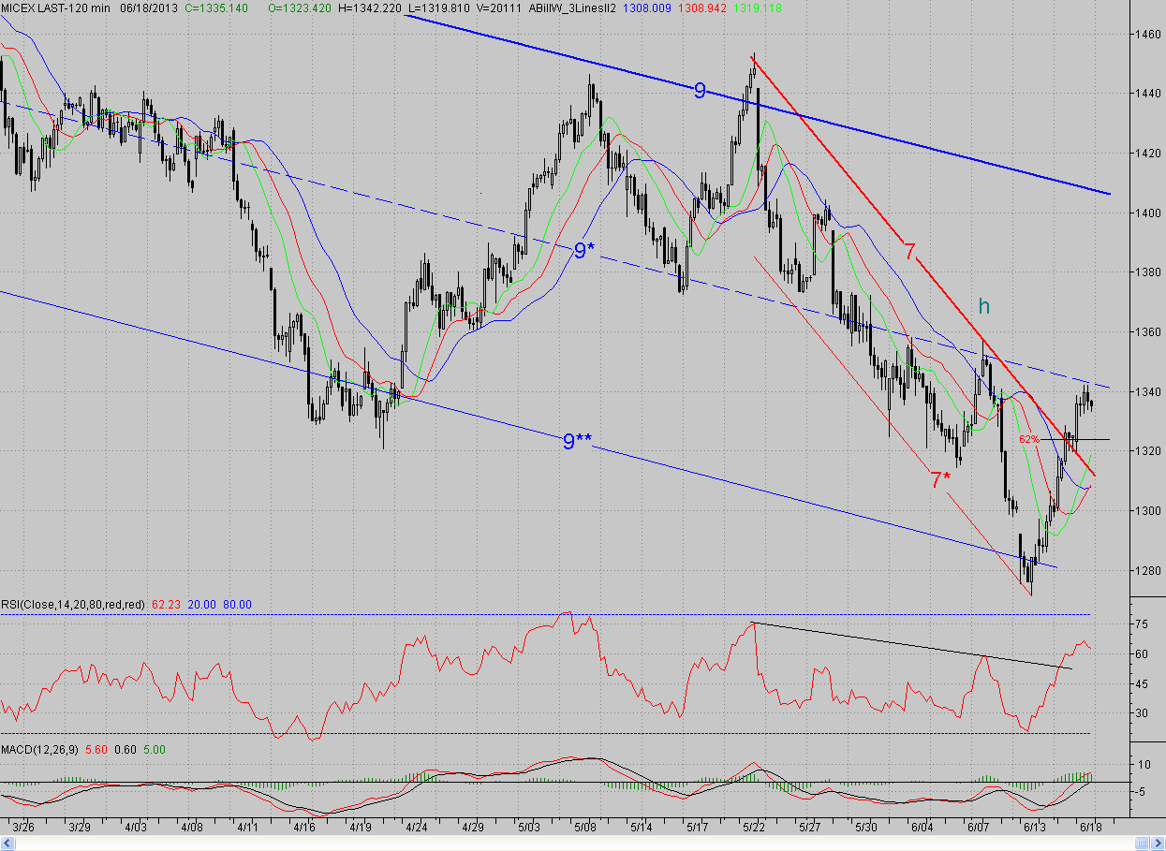Select the red '7' trendline label
Image resolution: width=1166 pixels, height=851 pixels.
click(909, 251)
